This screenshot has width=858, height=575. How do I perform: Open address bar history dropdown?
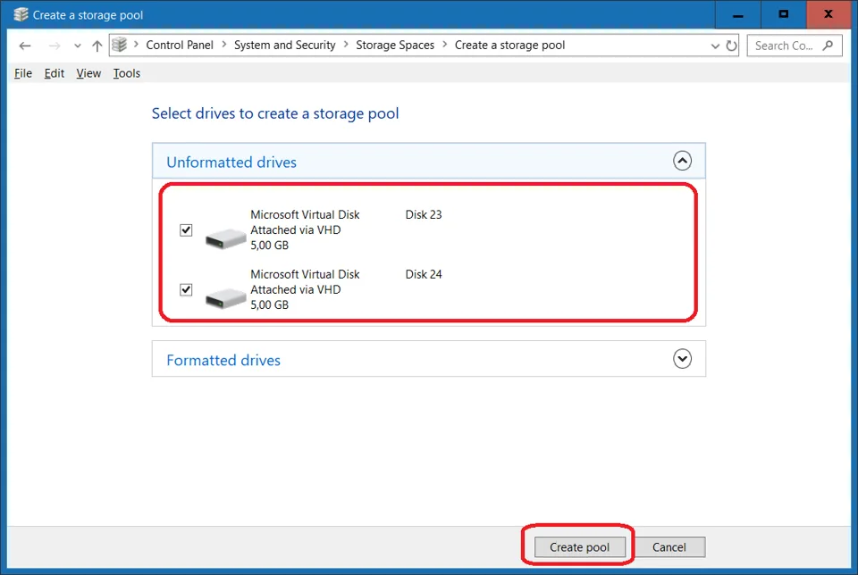(715, 46)
